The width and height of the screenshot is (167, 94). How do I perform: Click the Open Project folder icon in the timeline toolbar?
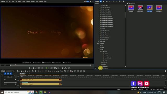tap(21, 71)
